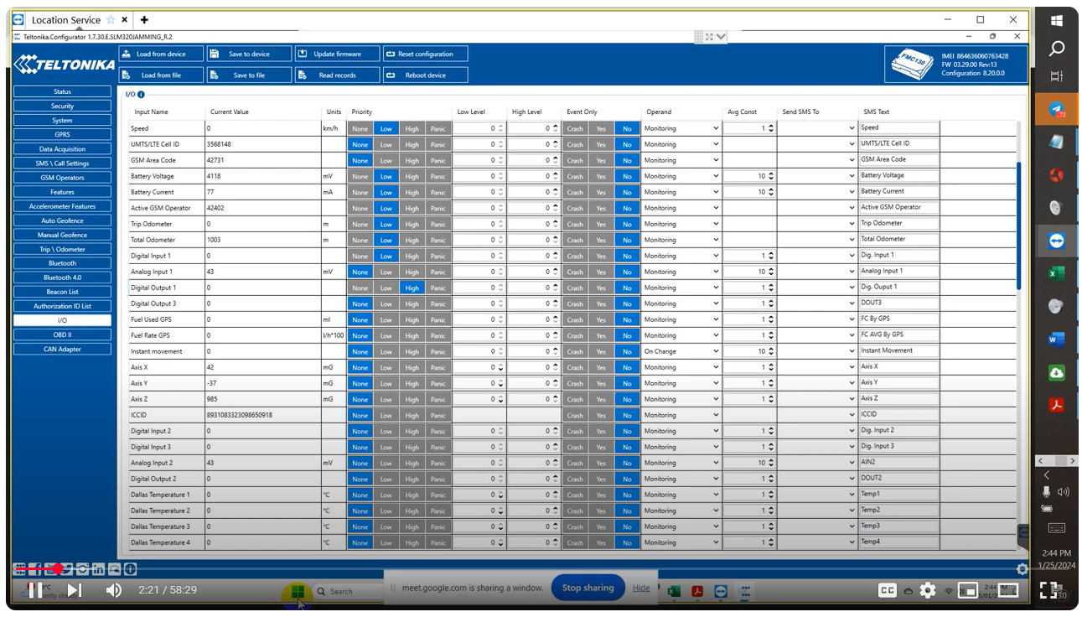Set Speed Event Only to Crash
This screenshot has height=617, width=1082.
[x=575, y=128]
